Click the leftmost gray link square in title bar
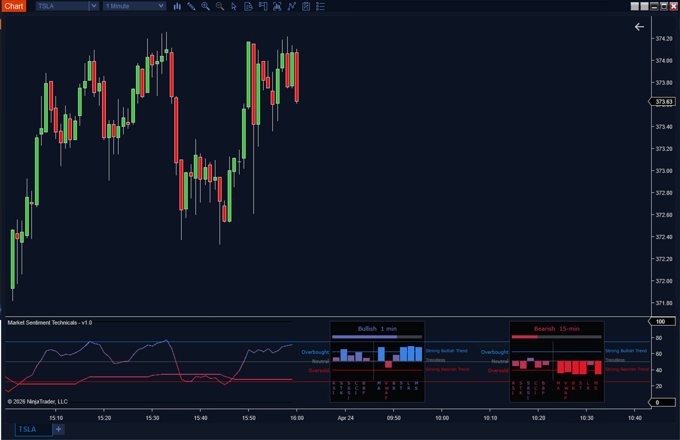 (635, 6)
